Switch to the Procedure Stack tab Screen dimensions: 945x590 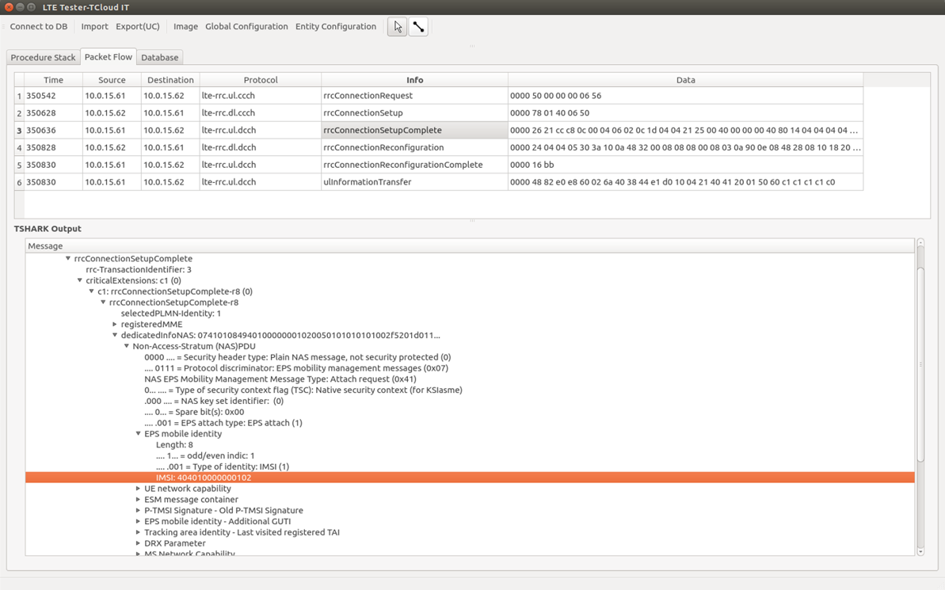(x=44, y=58)
